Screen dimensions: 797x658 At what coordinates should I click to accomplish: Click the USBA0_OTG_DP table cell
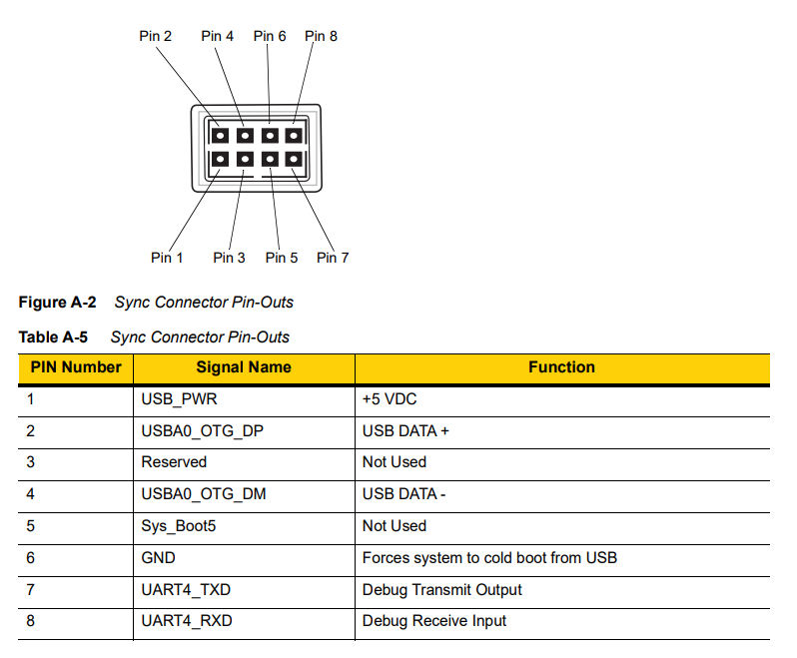(203, 430)
